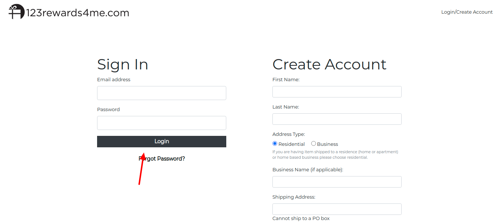Click the Shipping Address text box
Viewport: 495px width, 223px height.
pyautogui.click(x=337, y=209)
